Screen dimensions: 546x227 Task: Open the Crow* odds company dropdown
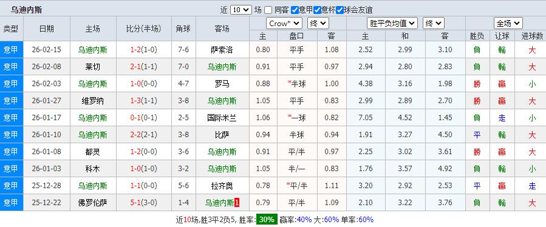coord(284,23)
